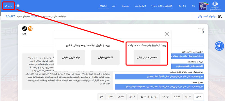The height and width of the screenshot is (101, 225).
Task: Click ورود از طریق درگاه ملی heading
Action: pyautogui.click(x=88, y=45)
